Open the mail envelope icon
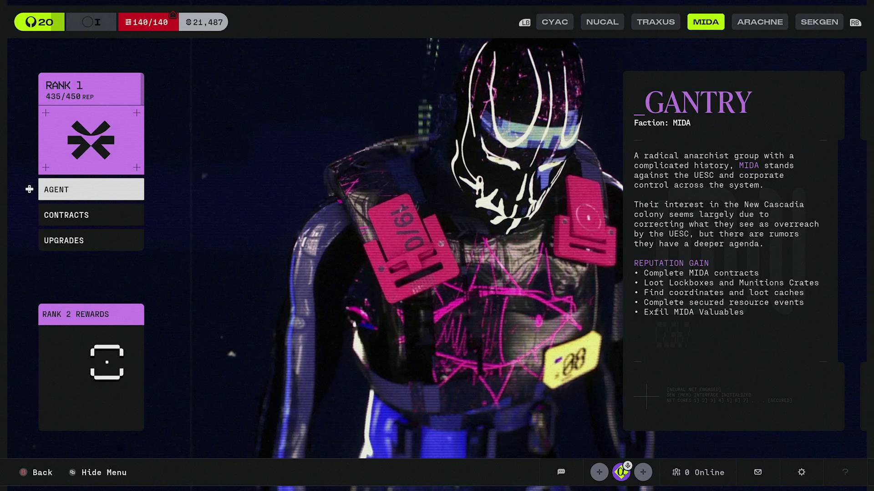 (x=757, y=472)
